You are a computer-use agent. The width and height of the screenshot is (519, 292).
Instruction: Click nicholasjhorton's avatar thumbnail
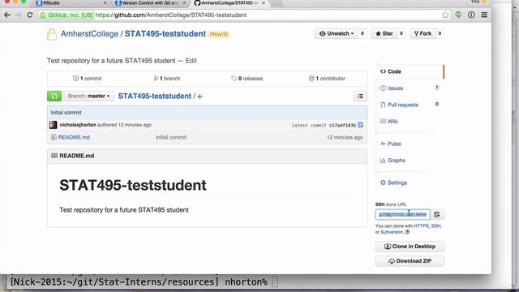[53, 125]
